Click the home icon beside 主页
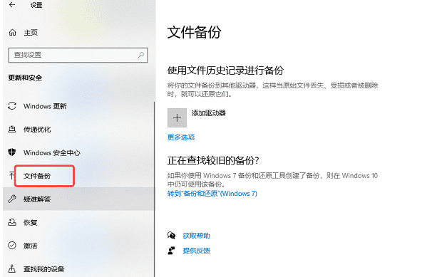The image size is (427, 277). pyautogui.click(x=13, y=33)
